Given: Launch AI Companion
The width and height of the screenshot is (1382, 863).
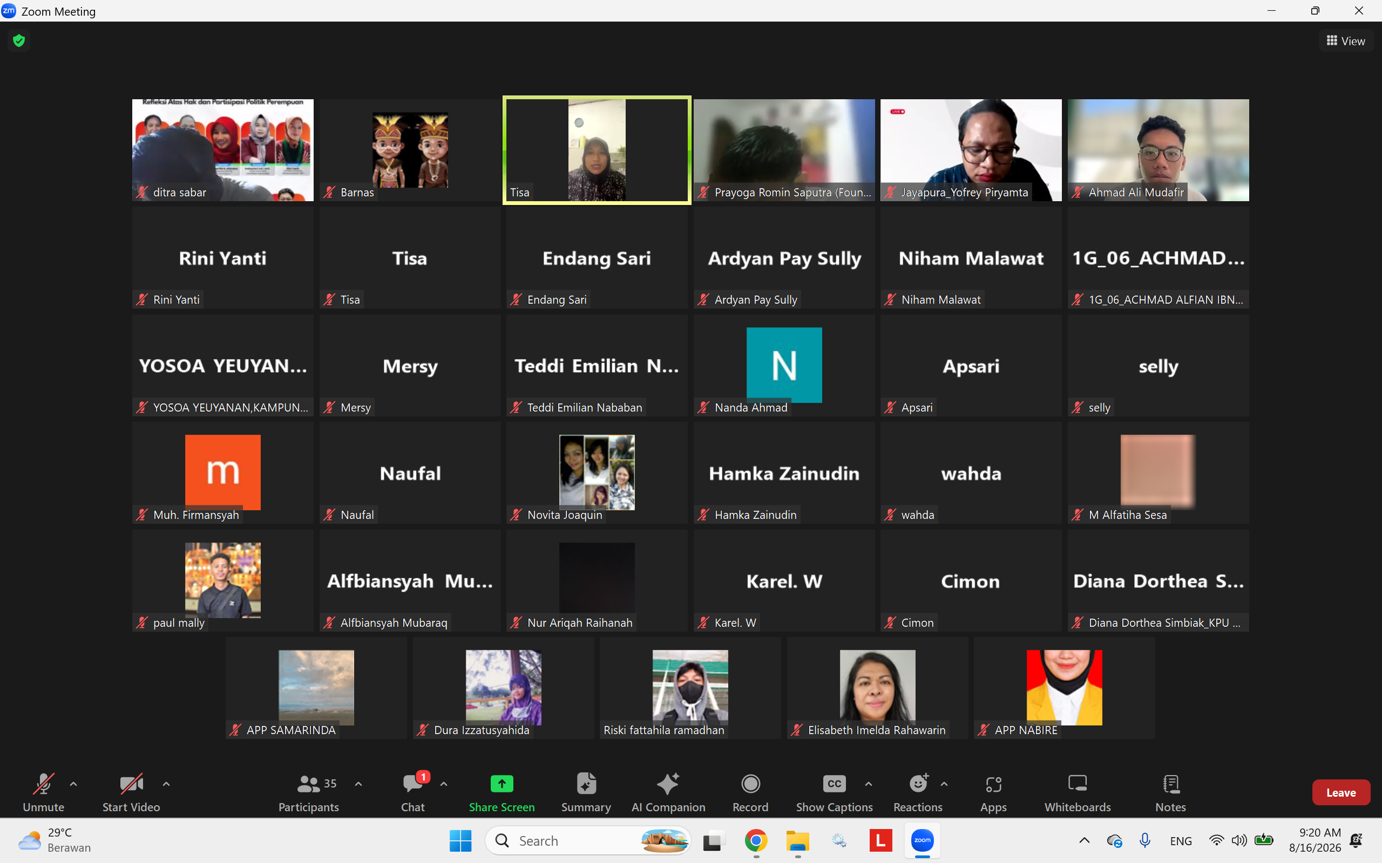Looking at the screenshot, I should click(668, 792).
